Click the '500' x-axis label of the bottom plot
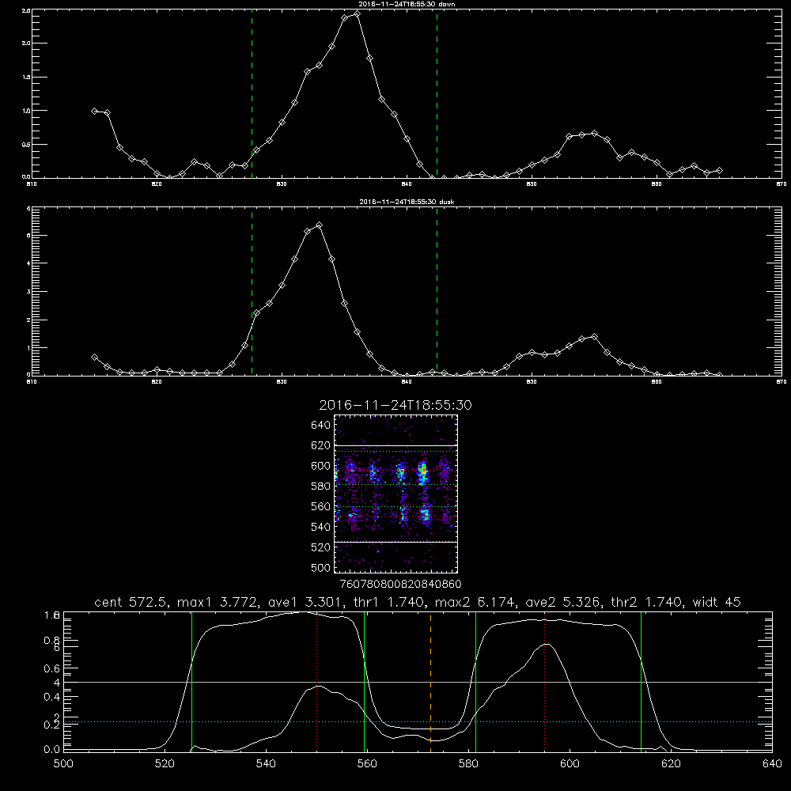The width and height of the screenshot is (791, 791). [63, 764]
